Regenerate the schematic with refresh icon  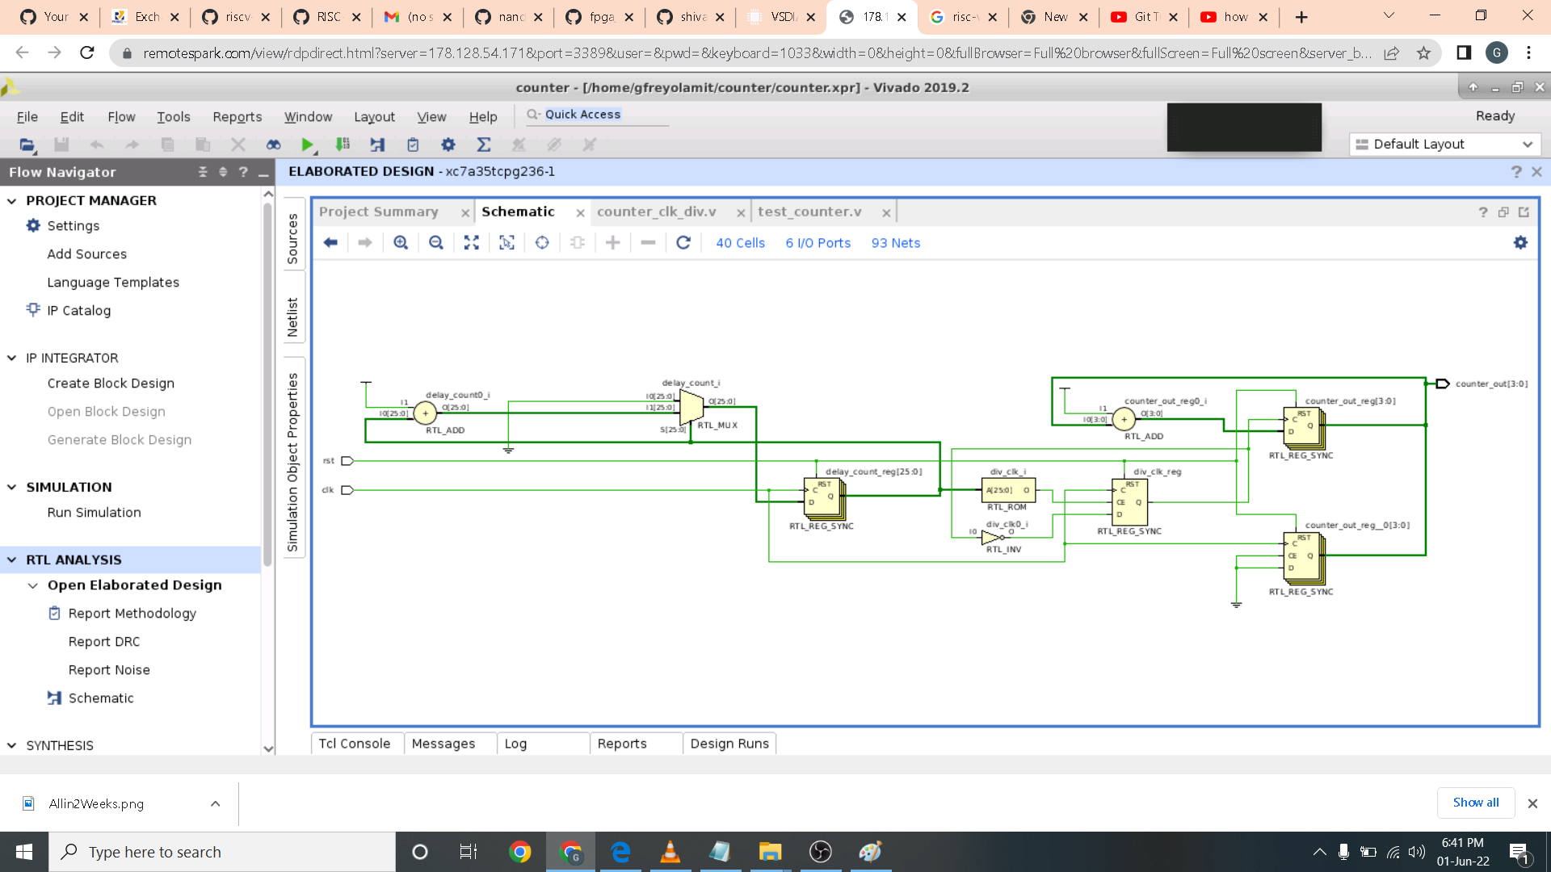(x=683, y=243)
